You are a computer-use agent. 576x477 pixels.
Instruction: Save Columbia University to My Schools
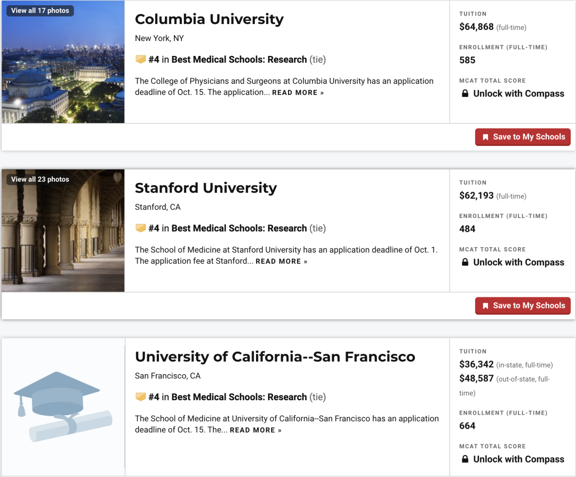(523, 137)
